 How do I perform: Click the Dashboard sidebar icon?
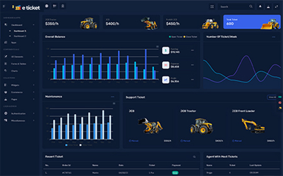pos(6,25)
